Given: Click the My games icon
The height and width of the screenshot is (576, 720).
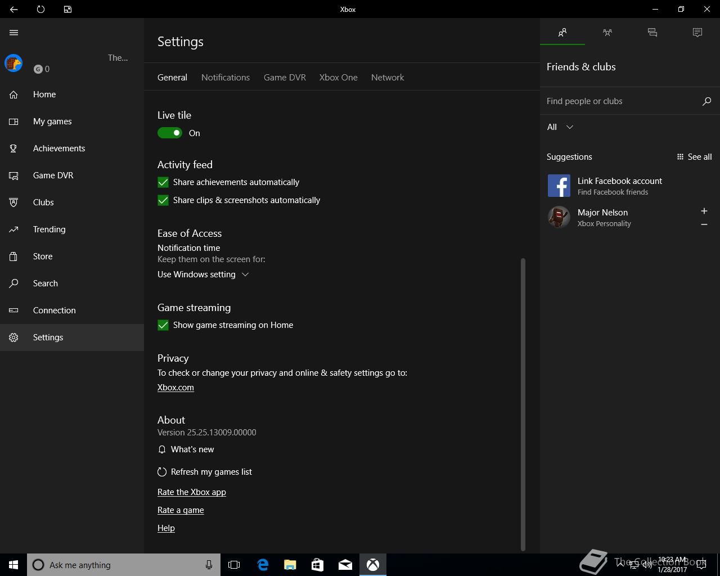Looking at the screenshot, I should click(x=13, y=121).
